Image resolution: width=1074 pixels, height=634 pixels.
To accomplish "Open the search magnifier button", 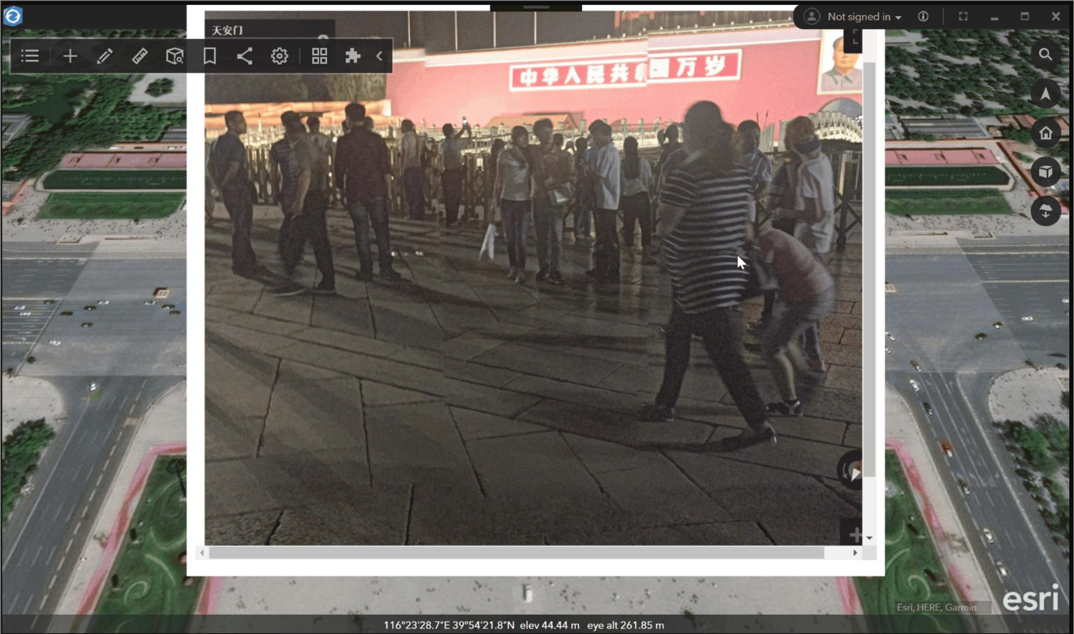I will click(x=1045, y=55).
